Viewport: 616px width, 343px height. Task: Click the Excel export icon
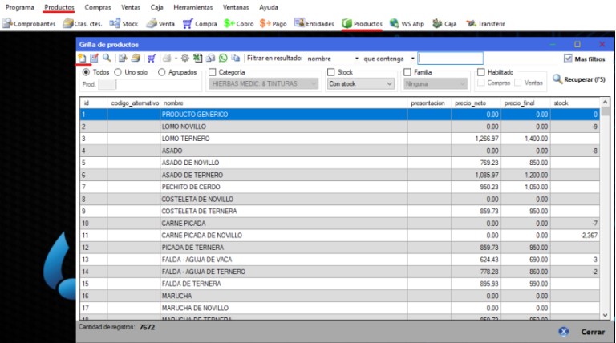pyautogui.click(x=197, y=59)
